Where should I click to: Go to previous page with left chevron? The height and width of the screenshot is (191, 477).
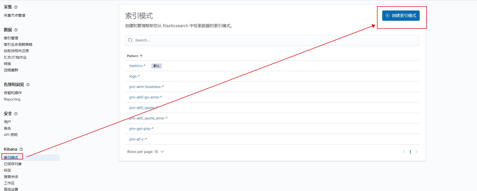tap(404, 152)
